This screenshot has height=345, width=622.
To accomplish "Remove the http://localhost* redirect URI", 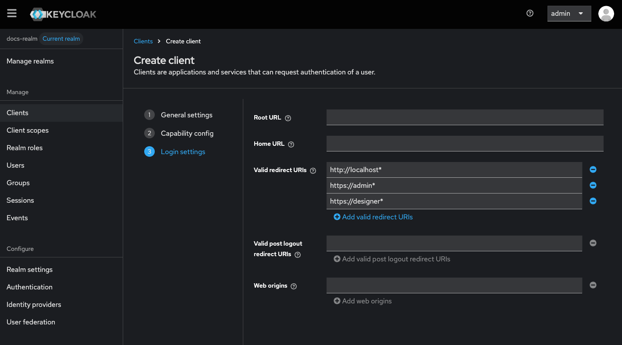I will (x=593, y=169).
